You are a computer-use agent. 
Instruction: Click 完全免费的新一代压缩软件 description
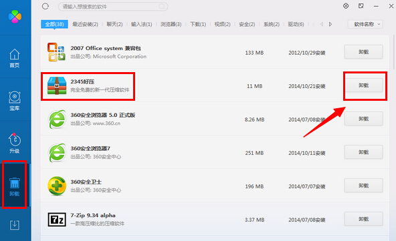click(x=100, y=89)
